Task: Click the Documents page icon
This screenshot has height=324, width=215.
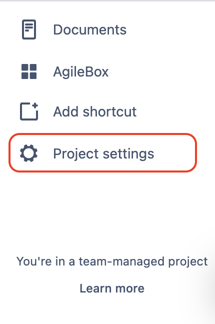Action: pyautogui.click(x=29, y=29)
